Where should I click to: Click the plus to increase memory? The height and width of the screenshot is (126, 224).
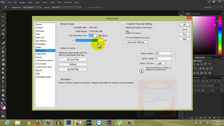pos(106,41)
